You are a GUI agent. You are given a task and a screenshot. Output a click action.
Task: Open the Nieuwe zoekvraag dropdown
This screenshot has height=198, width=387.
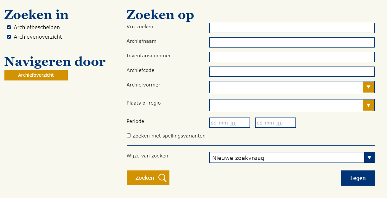292,157
